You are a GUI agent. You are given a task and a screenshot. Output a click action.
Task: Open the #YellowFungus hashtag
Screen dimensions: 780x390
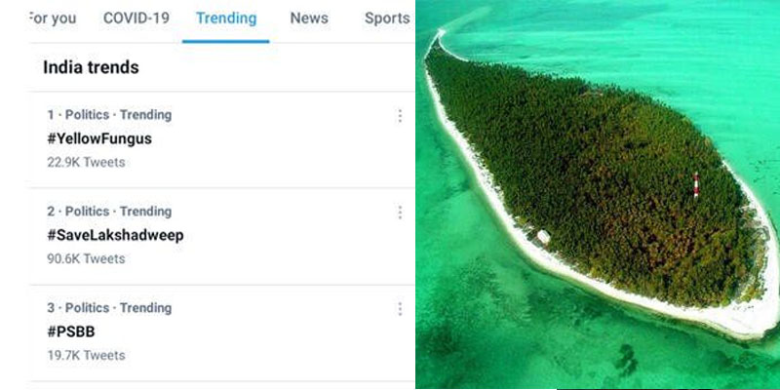tap(99, 138)
